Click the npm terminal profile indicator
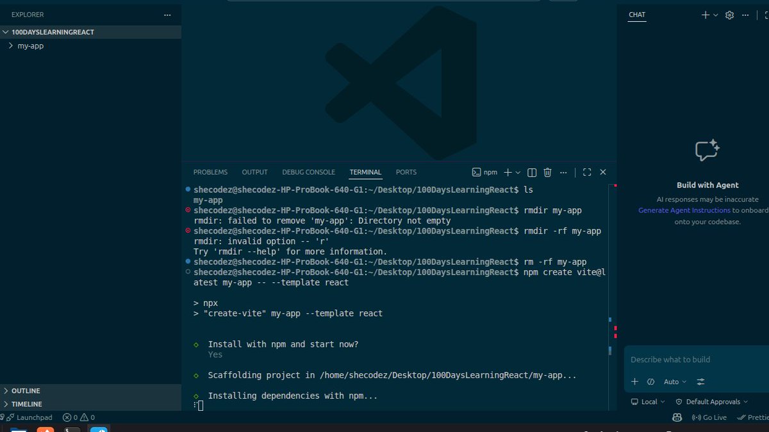Image resolution: width=769 pixels, height=432 pixels. 484,172
